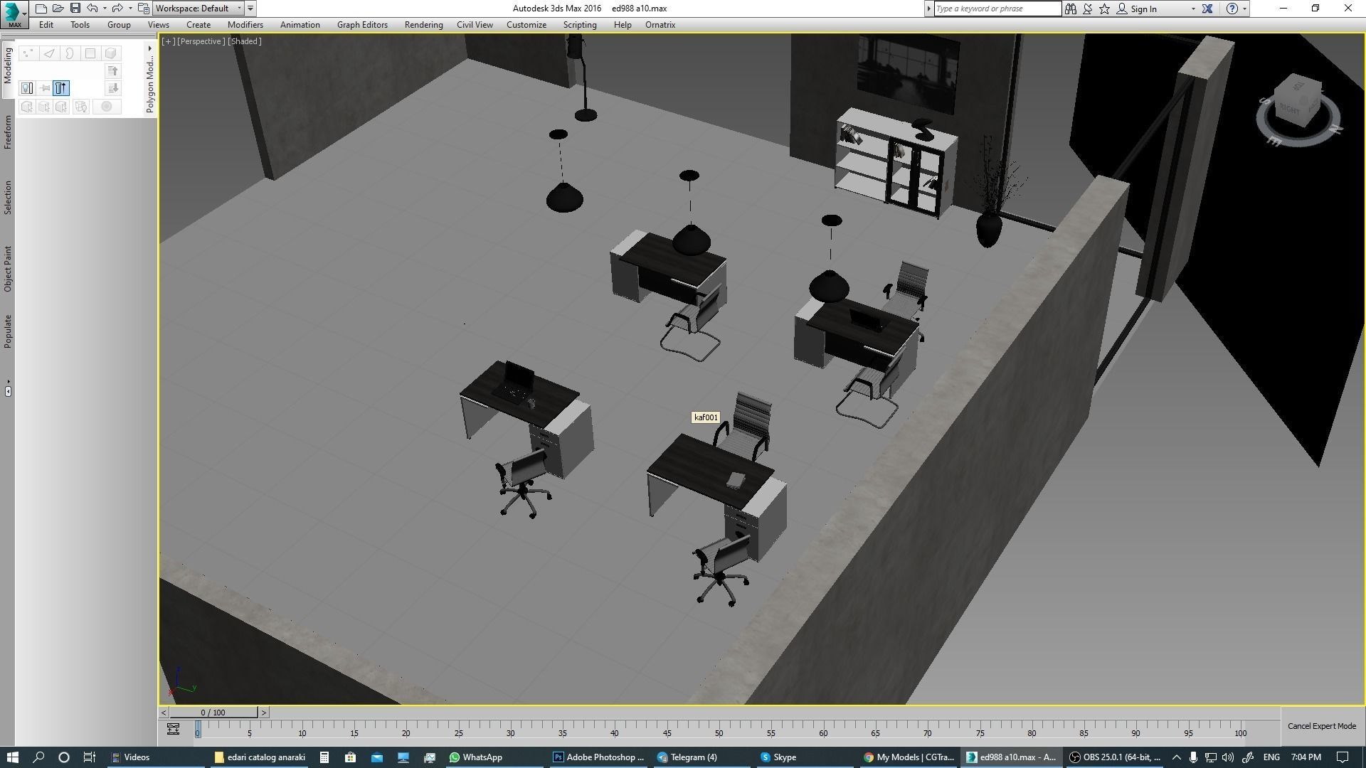1366x768 pixels.
Task: Click second cube-with-cursor selection icon in ribbon
Action: click(x=44, y=107)
